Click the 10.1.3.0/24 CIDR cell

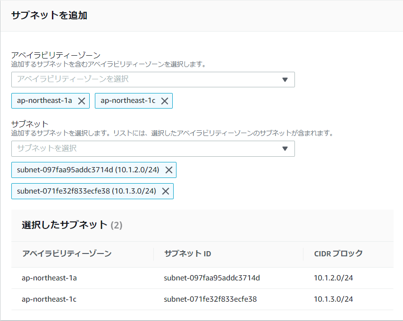click(333, 299)
